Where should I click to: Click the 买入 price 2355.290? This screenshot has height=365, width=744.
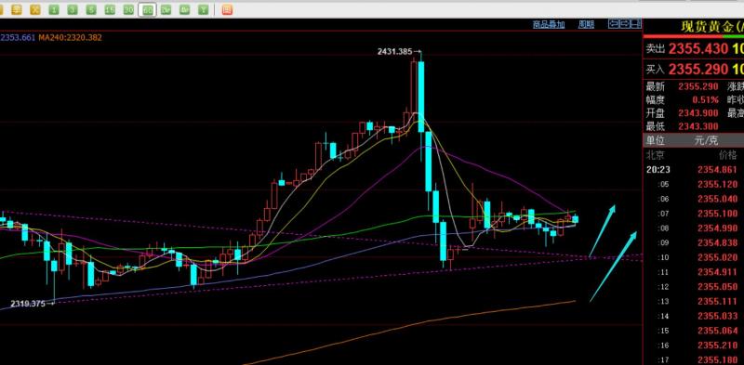[x=698, y=70]
